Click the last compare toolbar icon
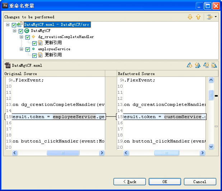Viewport: 222px width, 191px height. coord(214,65)
